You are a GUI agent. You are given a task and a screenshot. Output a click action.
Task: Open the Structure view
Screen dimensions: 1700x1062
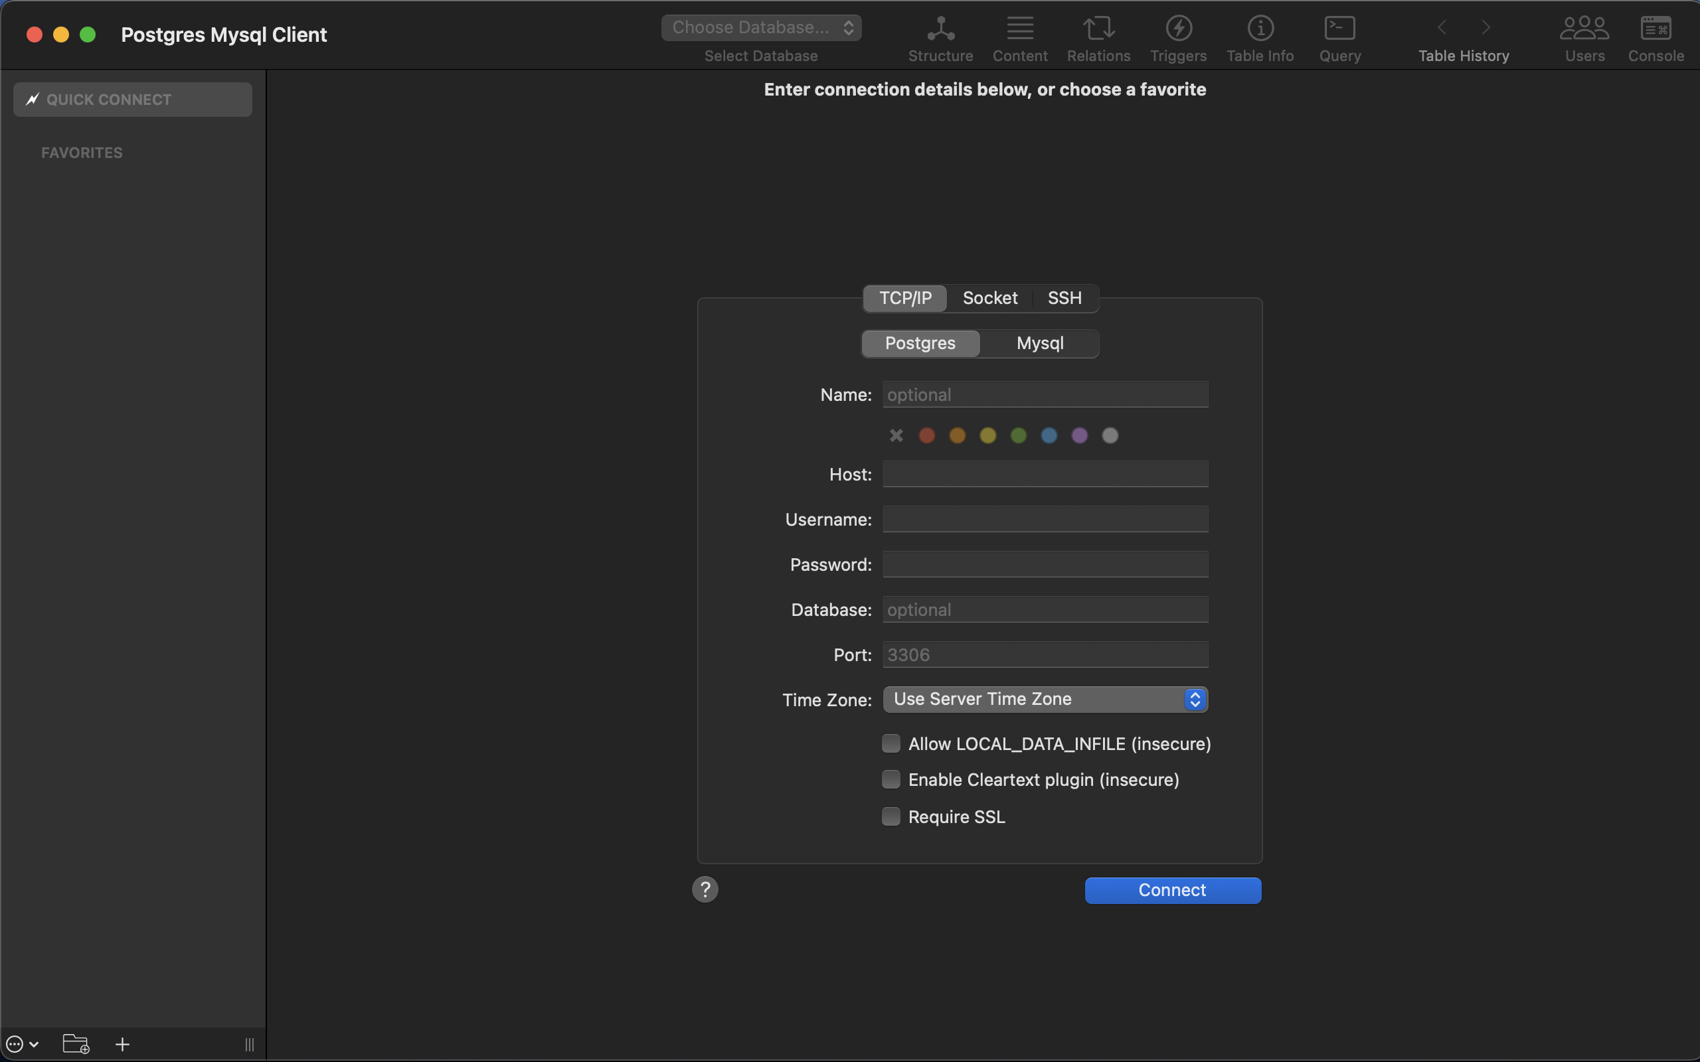tap(939, 37)
